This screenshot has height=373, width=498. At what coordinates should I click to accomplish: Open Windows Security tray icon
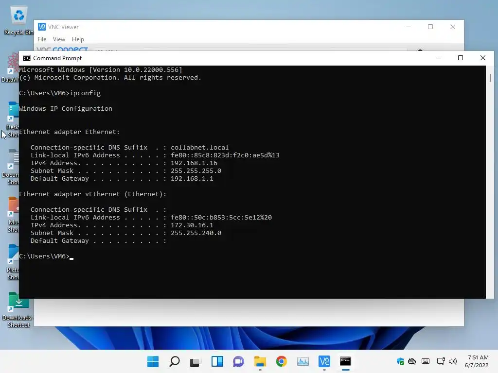point(400,361)
